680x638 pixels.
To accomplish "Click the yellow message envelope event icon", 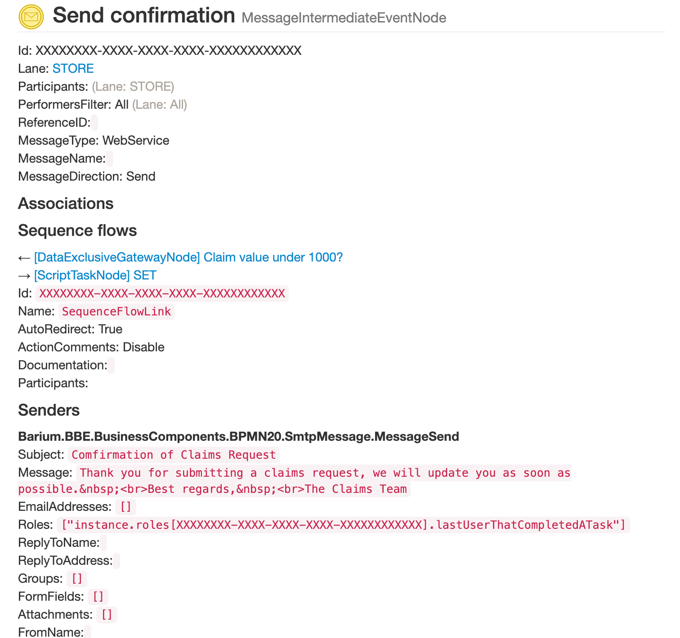I will 31,17.
